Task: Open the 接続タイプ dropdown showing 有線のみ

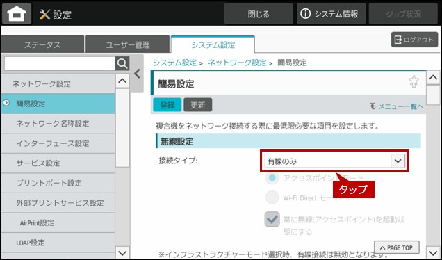Action: 334,161
